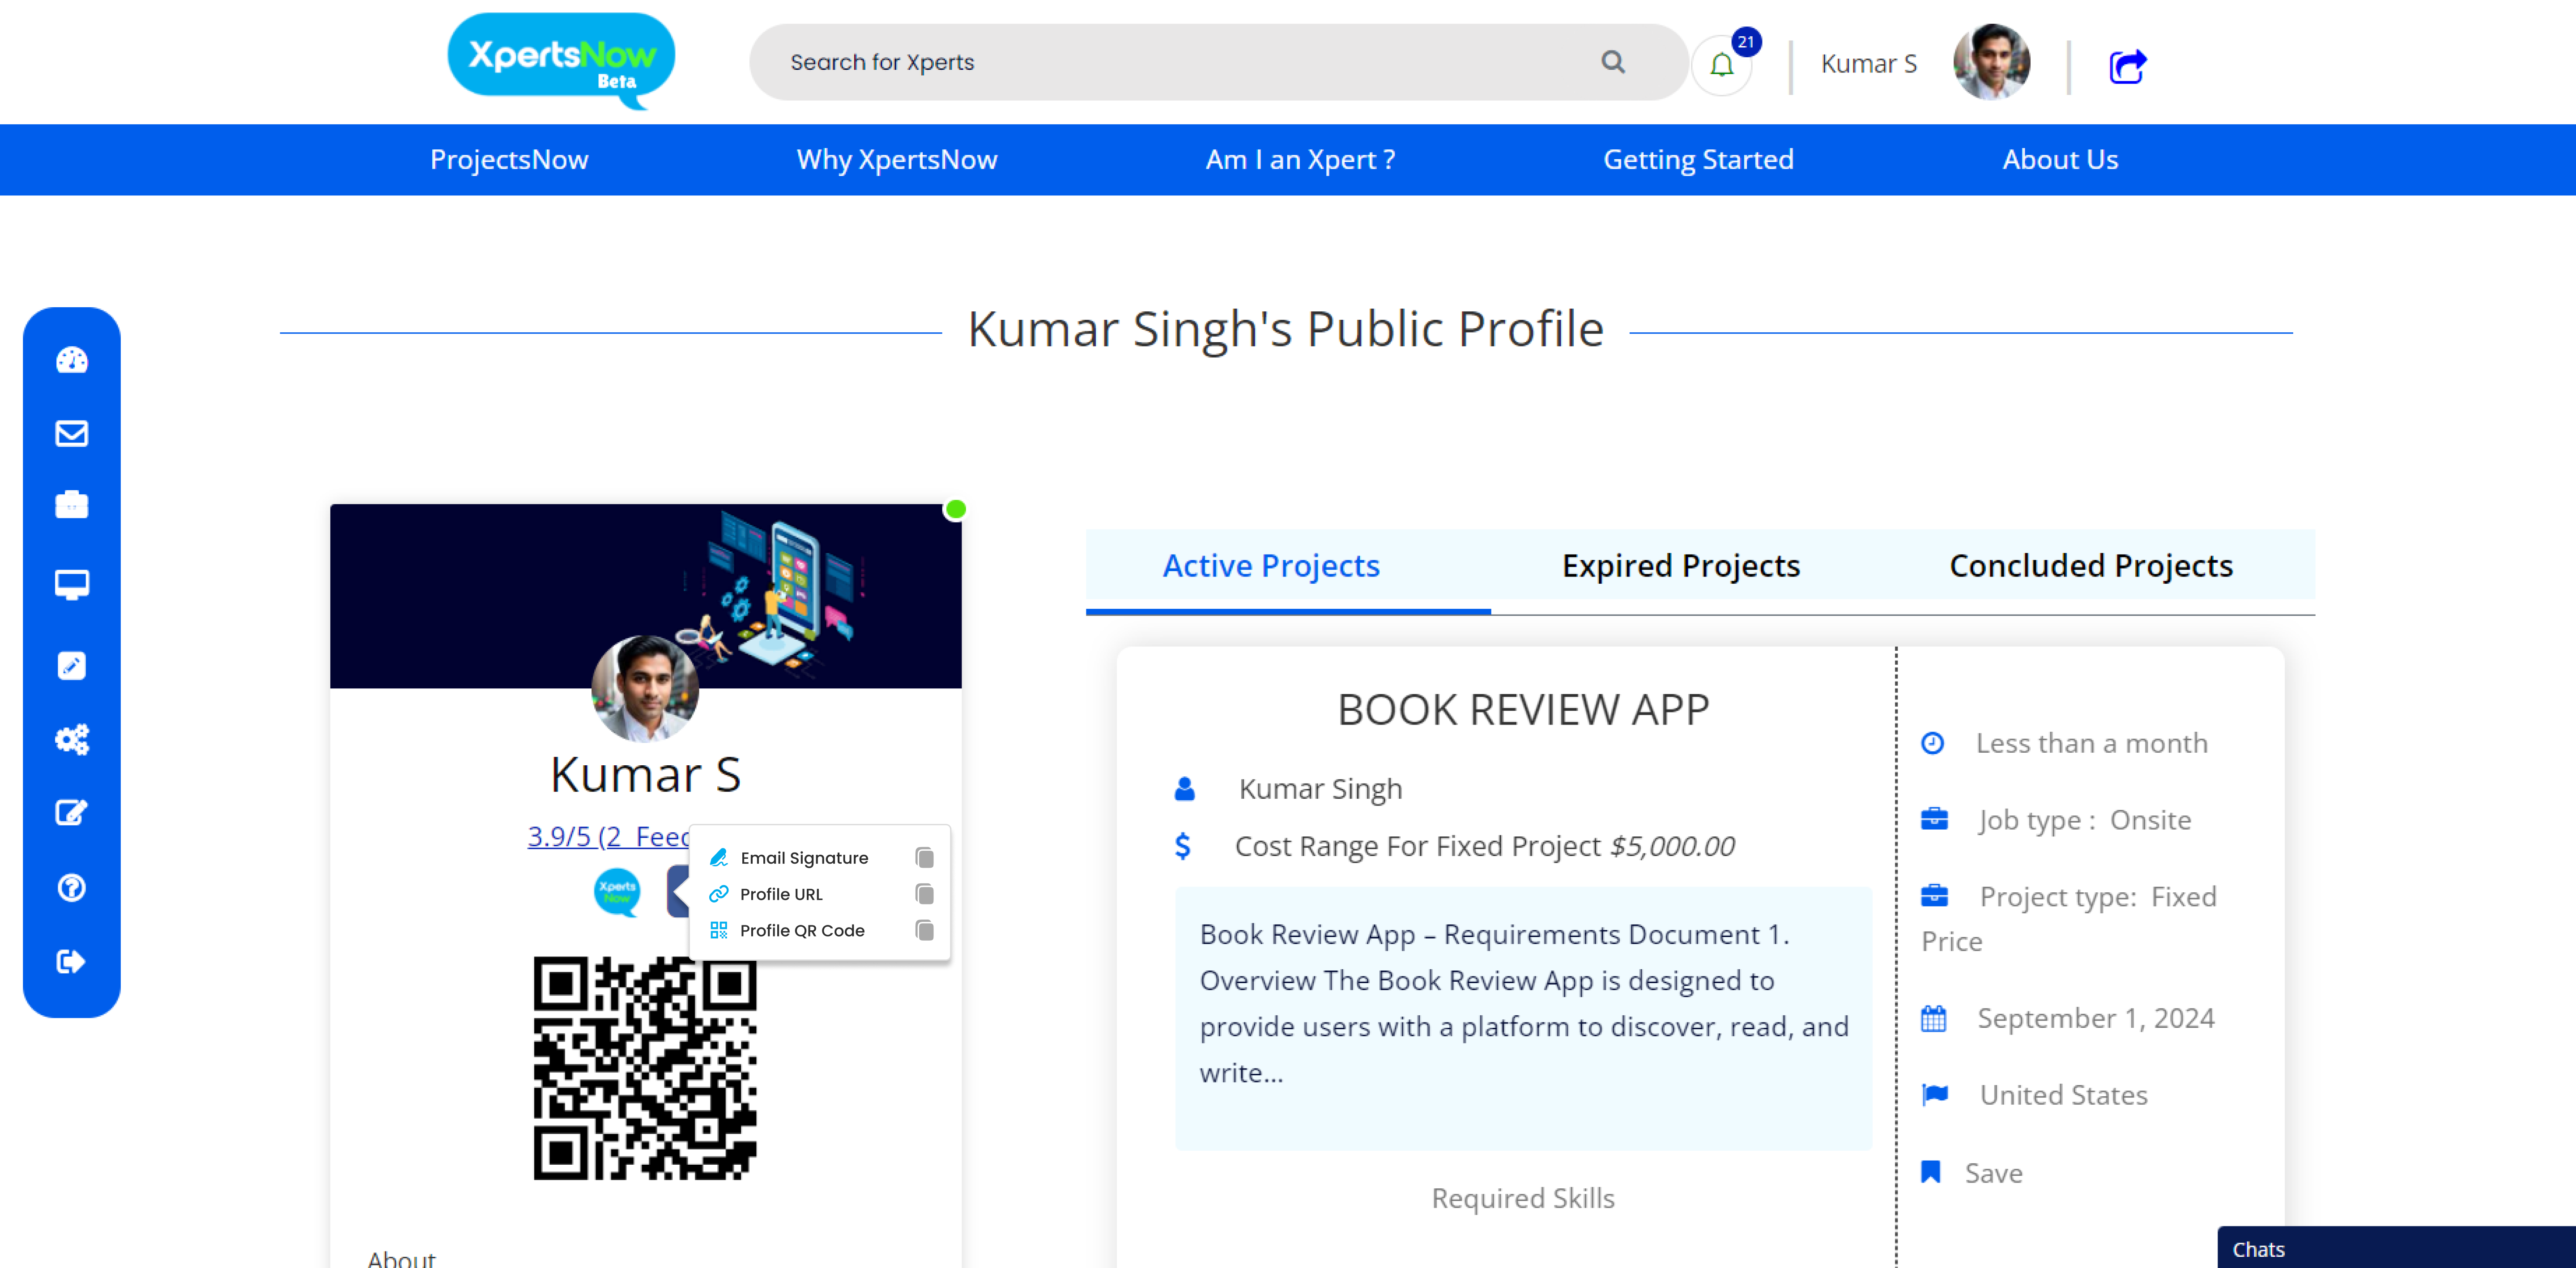Click the calendar icon beside September 1, 2024
2576x1268 pixels.
(x=1933, y=1019)
